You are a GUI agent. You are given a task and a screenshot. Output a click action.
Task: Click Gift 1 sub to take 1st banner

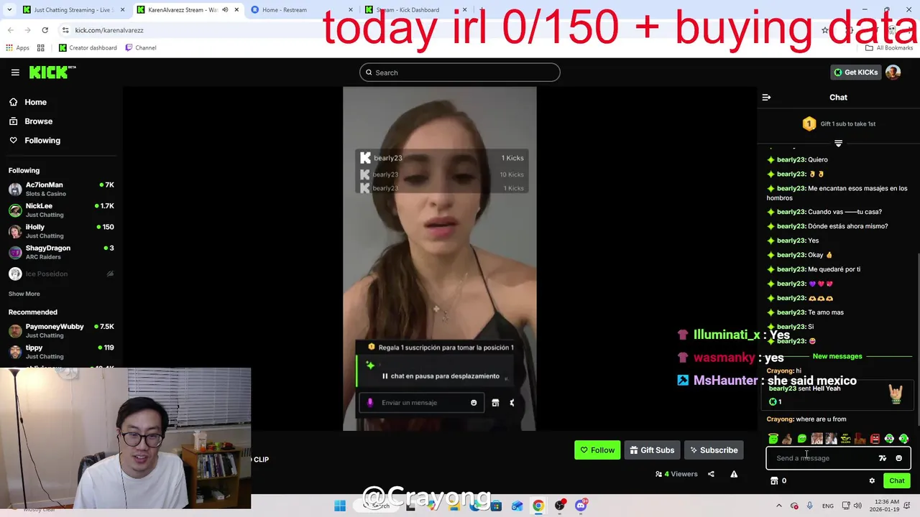839,124
